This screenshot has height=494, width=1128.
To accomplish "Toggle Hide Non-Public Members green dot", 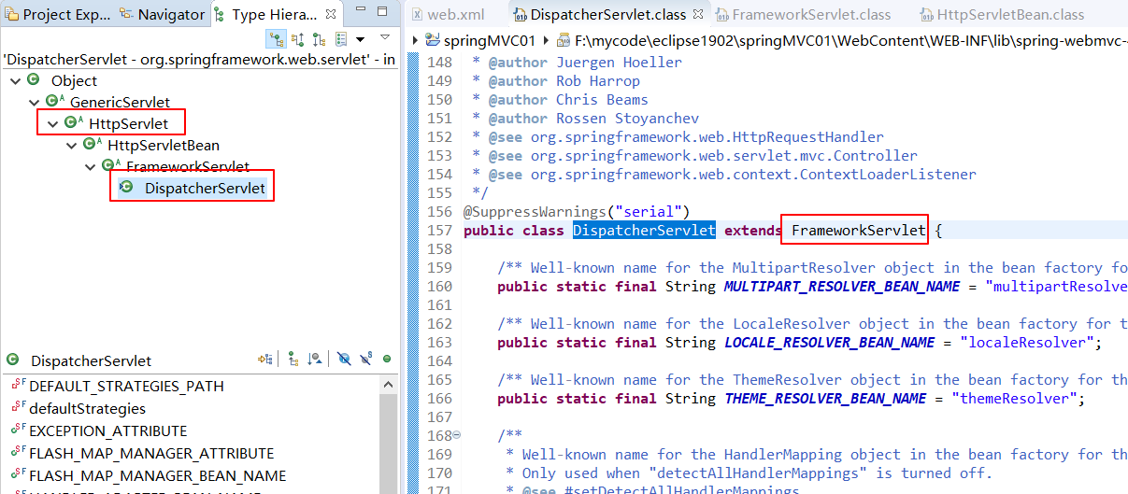I will 386,359.
